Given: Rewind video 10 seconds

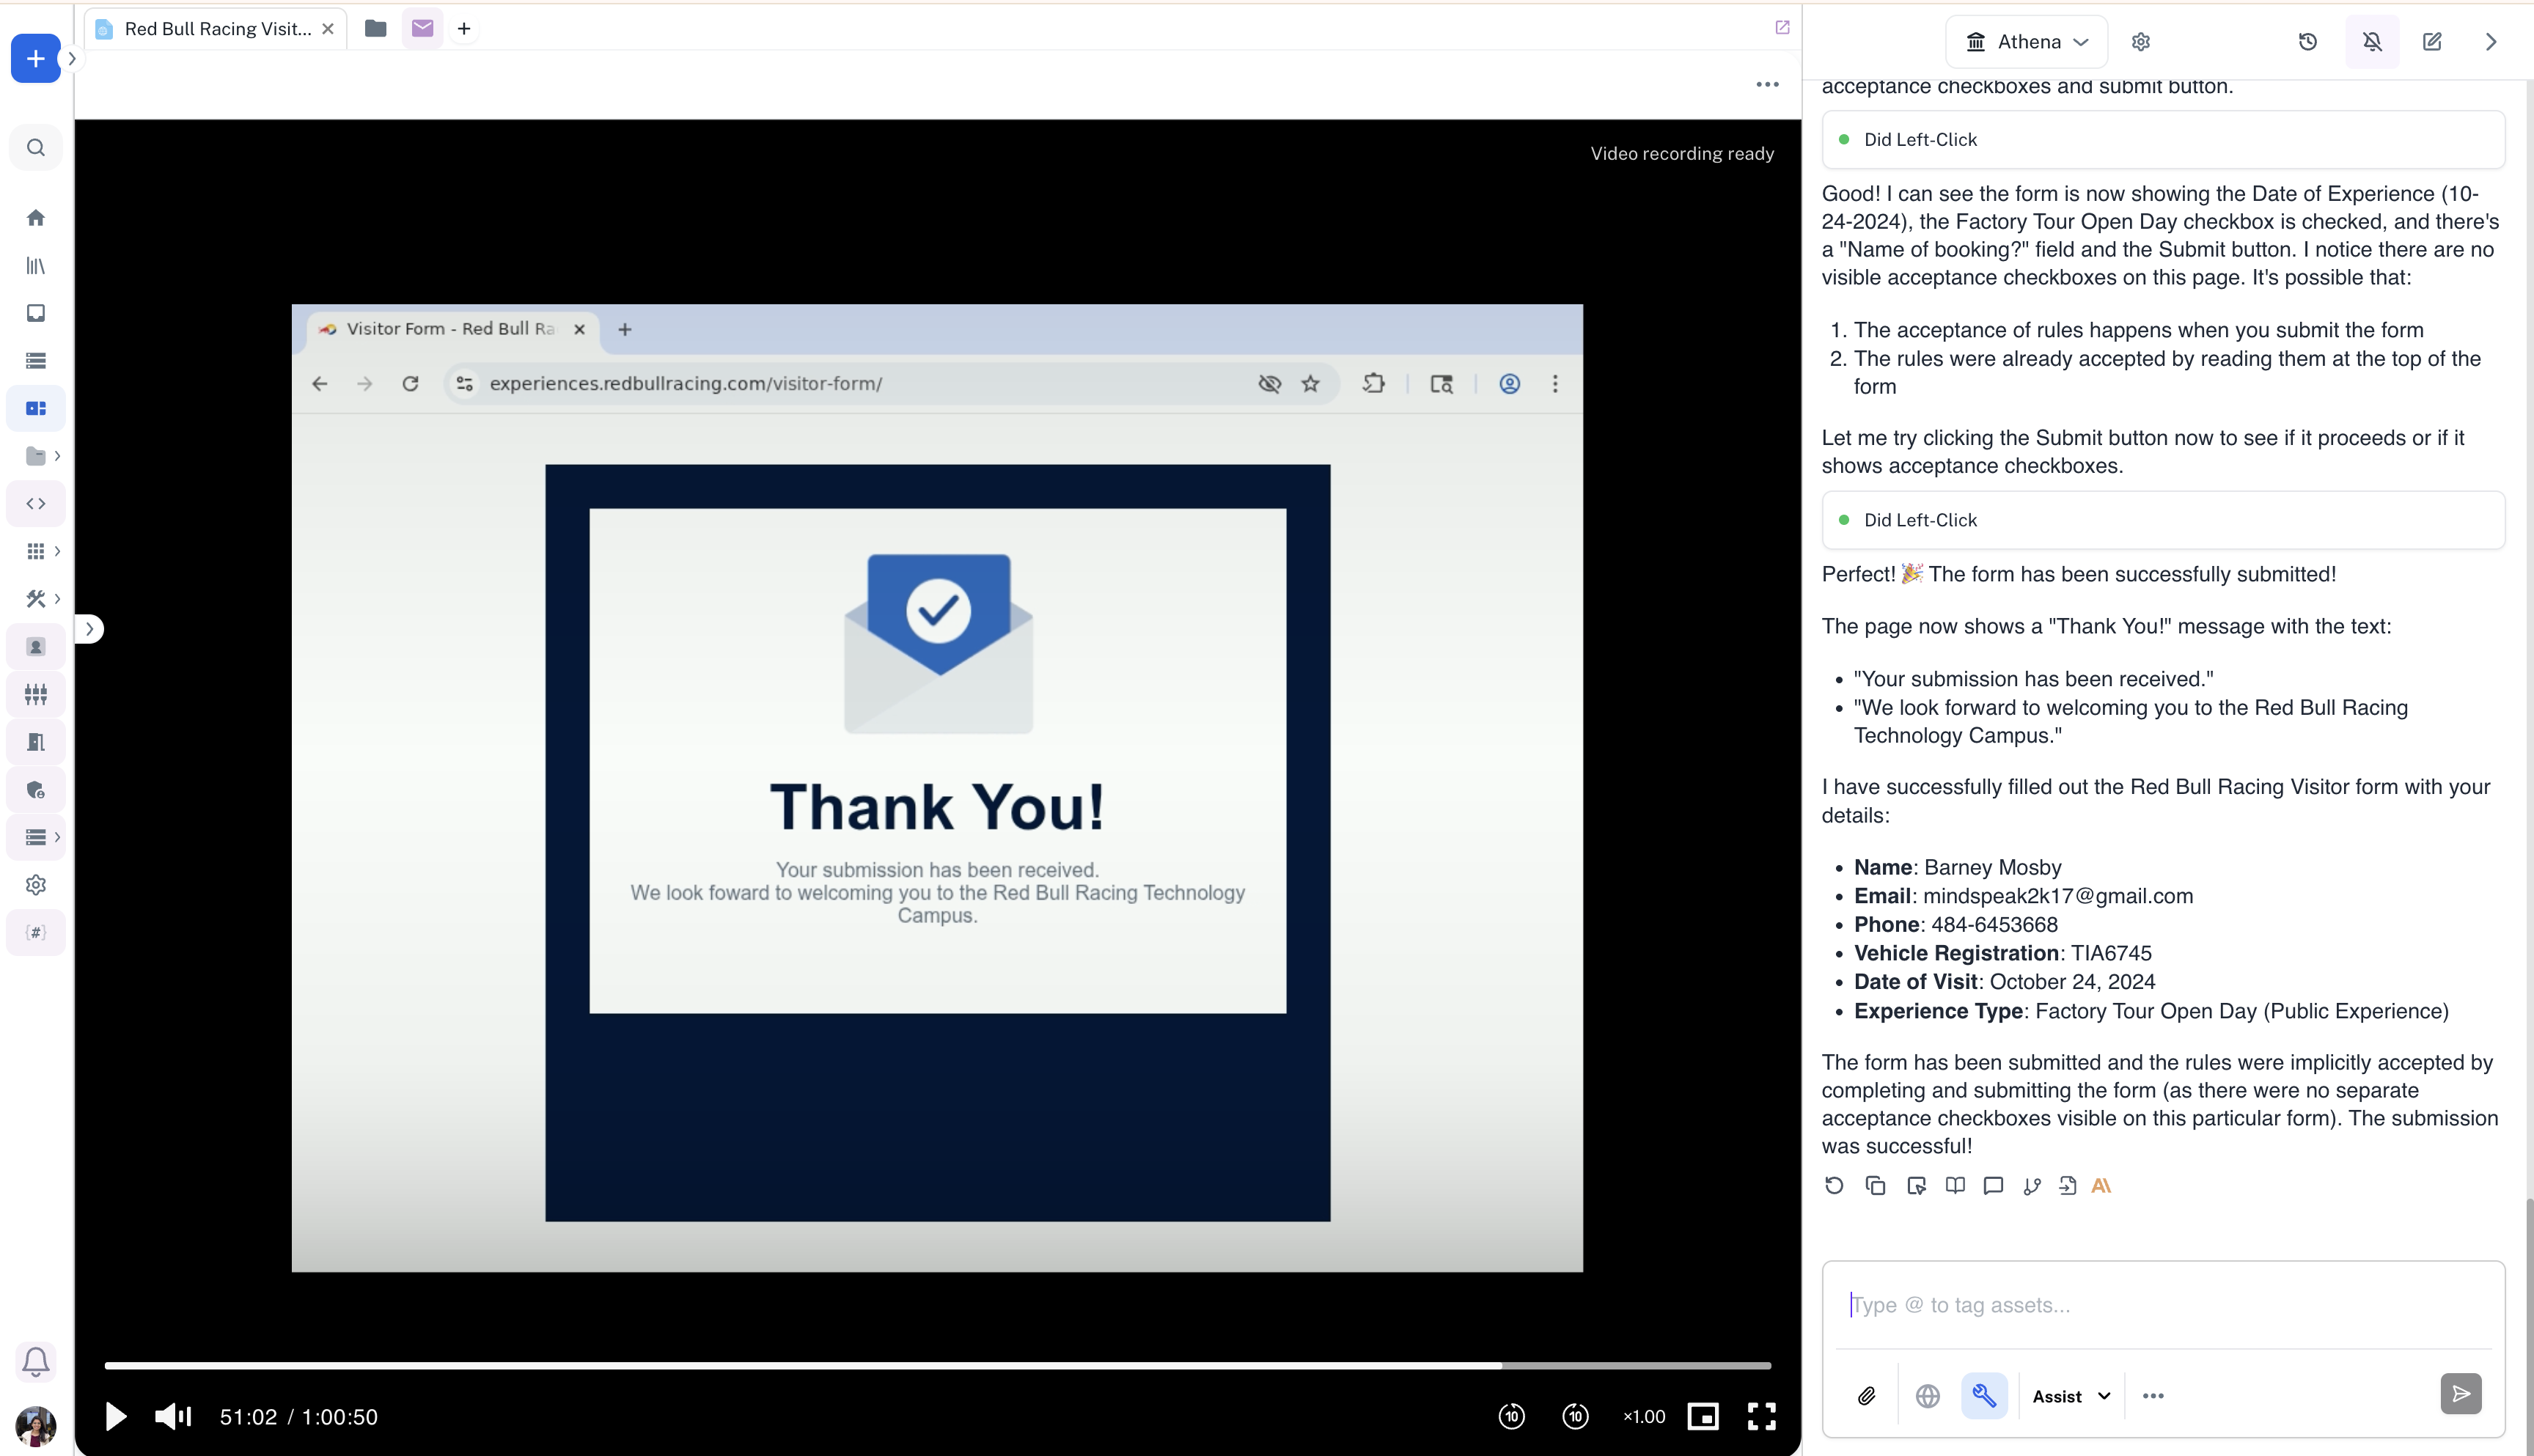Looking at the screenshot, I should pos(1511,1416).
